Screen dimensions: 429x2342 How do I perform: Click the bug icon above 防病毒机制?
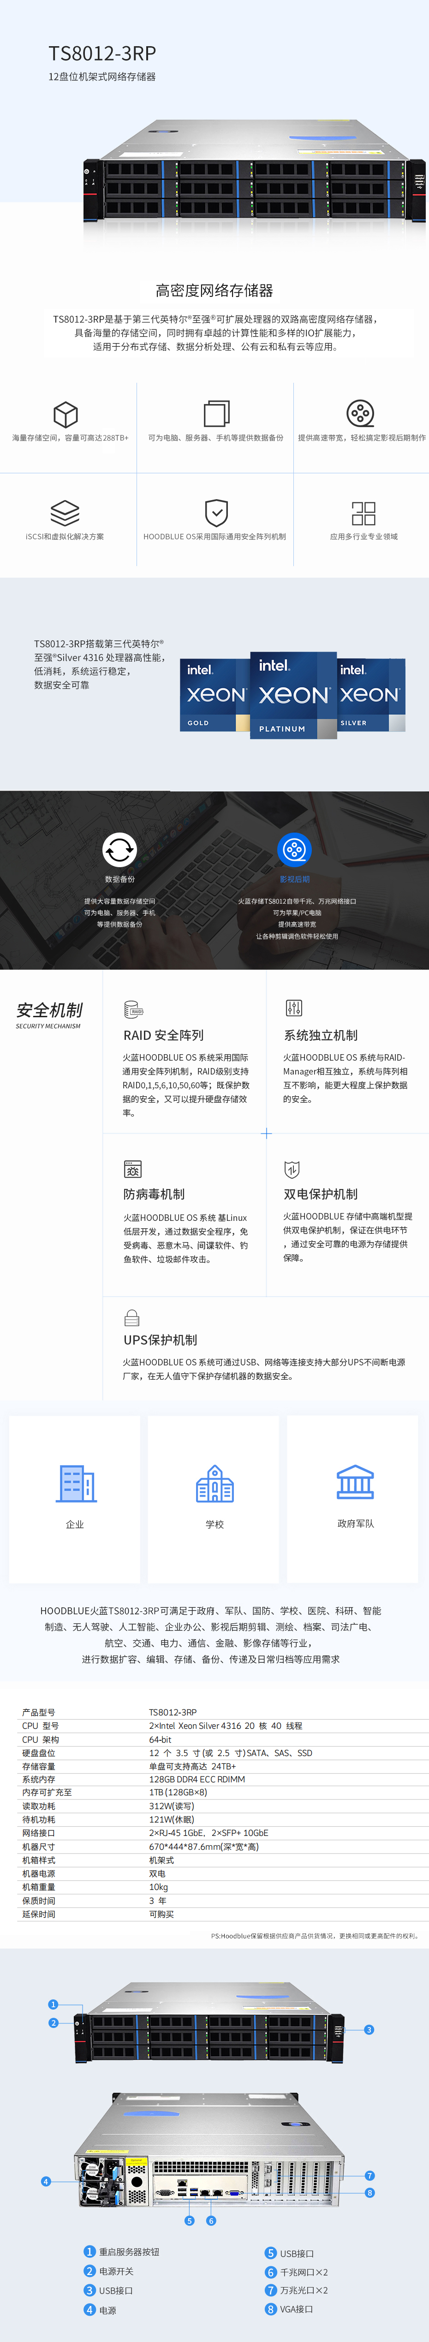click(x=133, y=1169)
